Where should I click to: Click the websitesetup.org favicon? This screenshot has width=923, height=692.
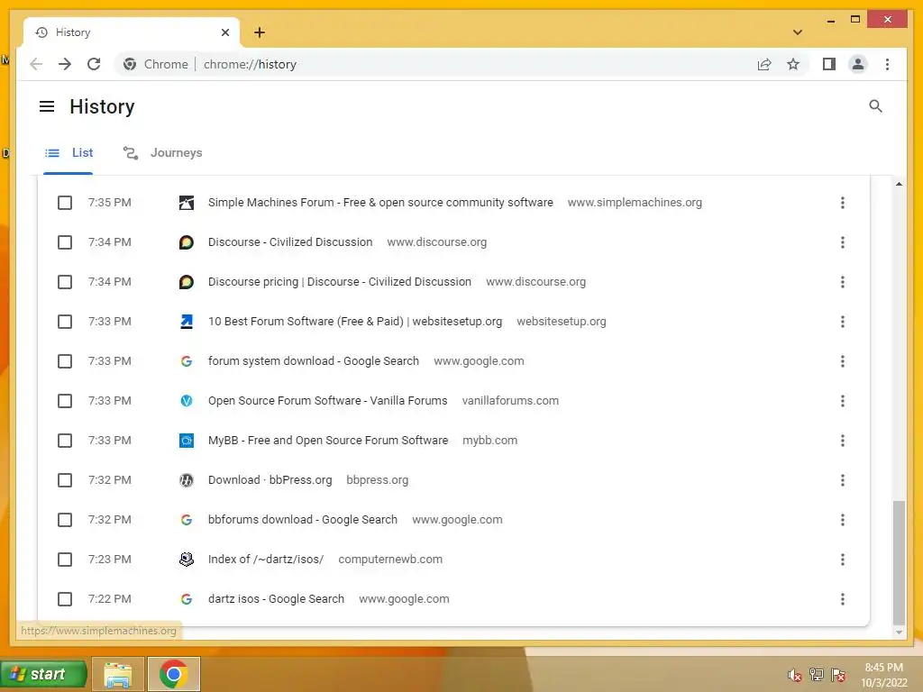[186, 322]
